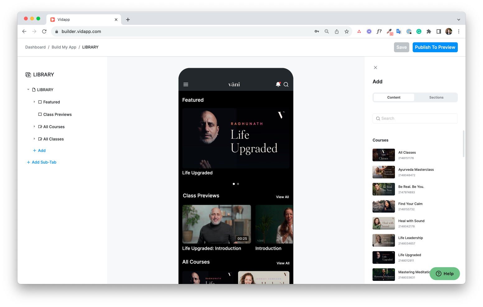
Task: Open the hamburger menu in app preview
Action: tap(186, 85)
